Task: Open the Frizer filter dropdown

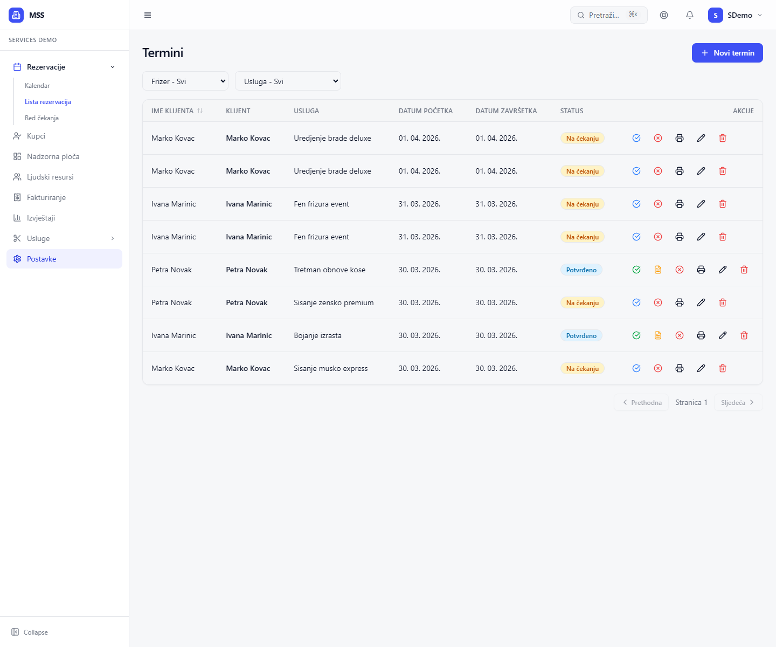Action: pos(185,81)
